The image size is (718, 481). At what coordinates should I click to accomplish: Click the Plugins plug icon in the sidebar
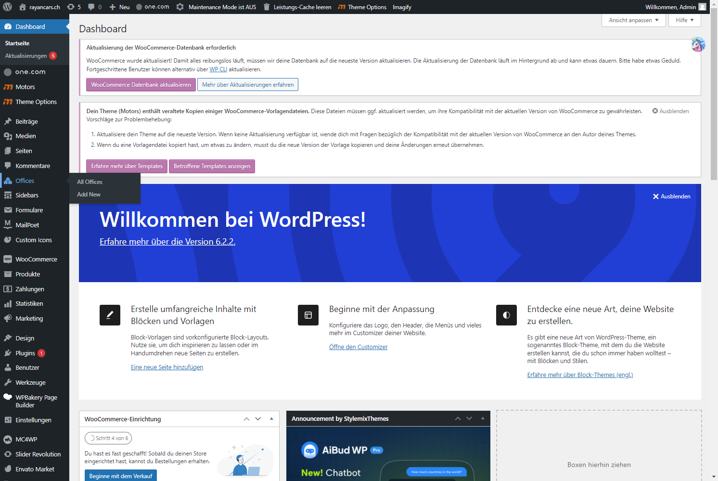pos(8,353)
